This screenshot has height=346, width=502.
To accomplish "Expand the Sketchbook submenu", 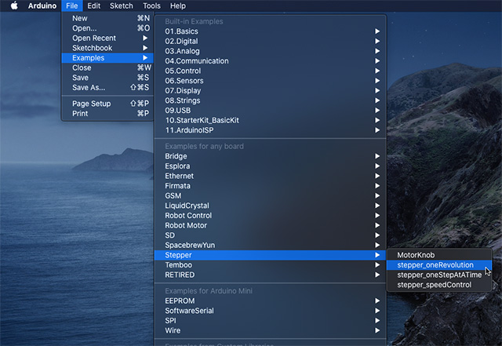I will pyautogui.click(x=92, y=48).
